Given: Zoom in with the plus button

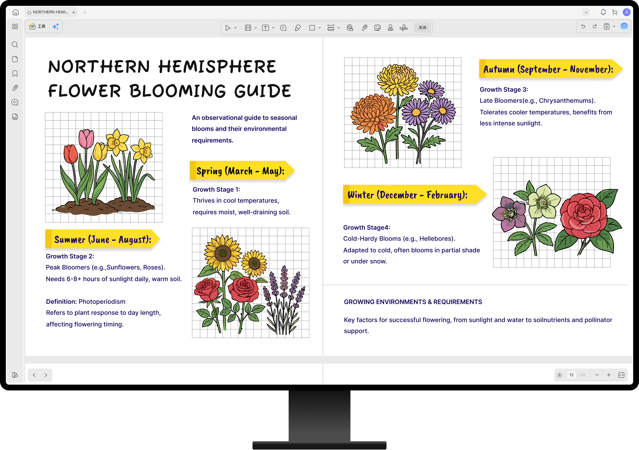Looking at the screenshot, I should tap(609, 375).
